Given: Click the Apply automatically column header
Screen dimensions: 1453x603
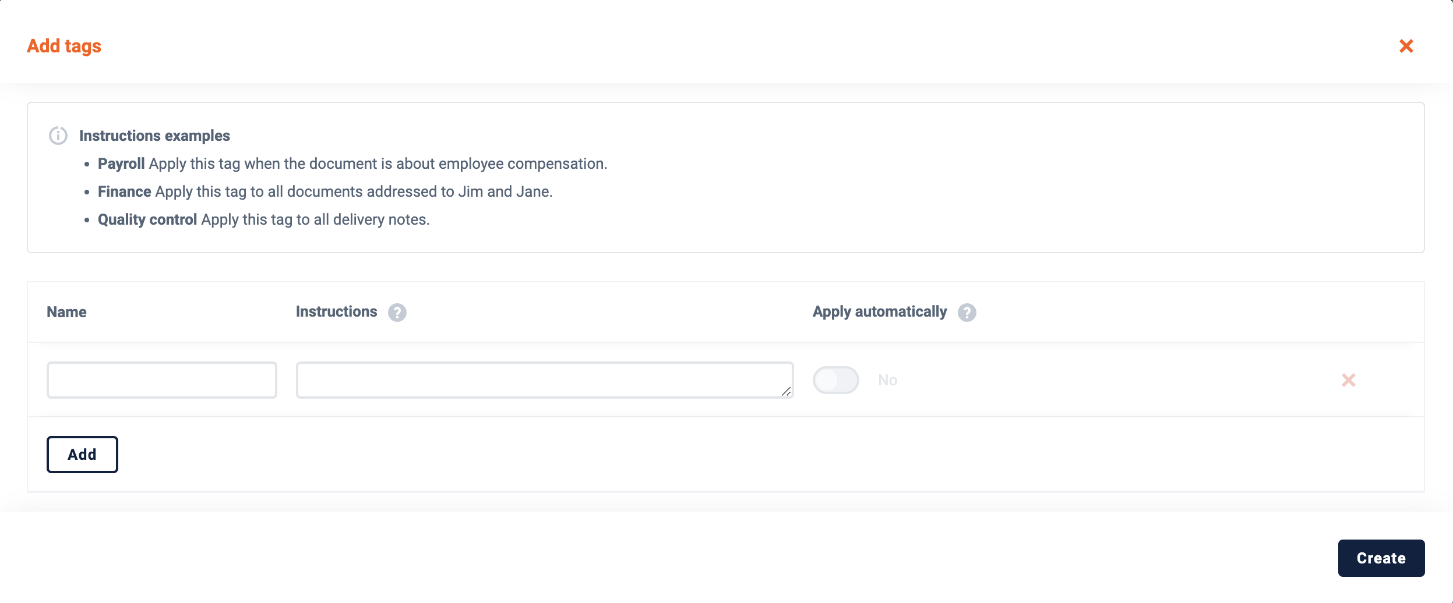Looking at the screenshot, I should (x=880, y=312).
